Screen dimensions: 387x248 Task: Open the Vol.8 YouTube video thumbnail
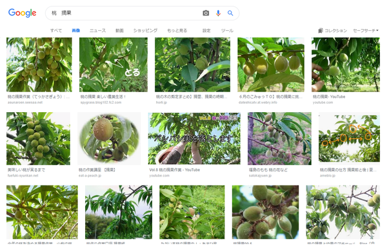point(194,138)
